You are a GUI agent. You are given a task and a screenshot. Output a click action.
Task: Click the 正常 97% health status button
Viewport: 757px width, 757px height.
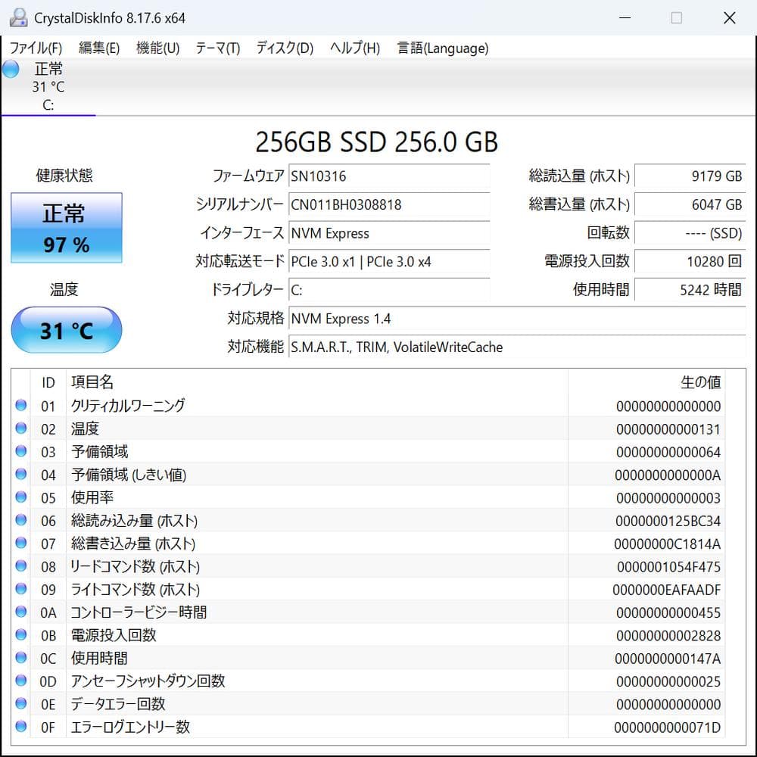66,228
